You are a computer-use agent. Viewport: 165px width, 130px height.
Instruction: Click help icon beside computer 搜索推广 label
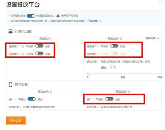pyautogui.click(x=23, y=47)
